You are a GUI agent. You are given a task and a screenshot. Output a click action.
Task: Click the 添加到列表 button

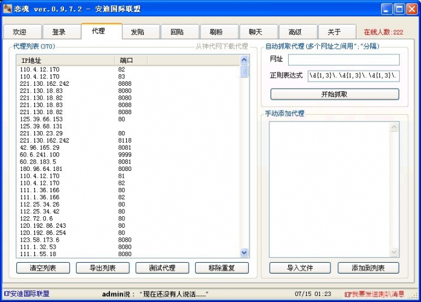point(368,268)
